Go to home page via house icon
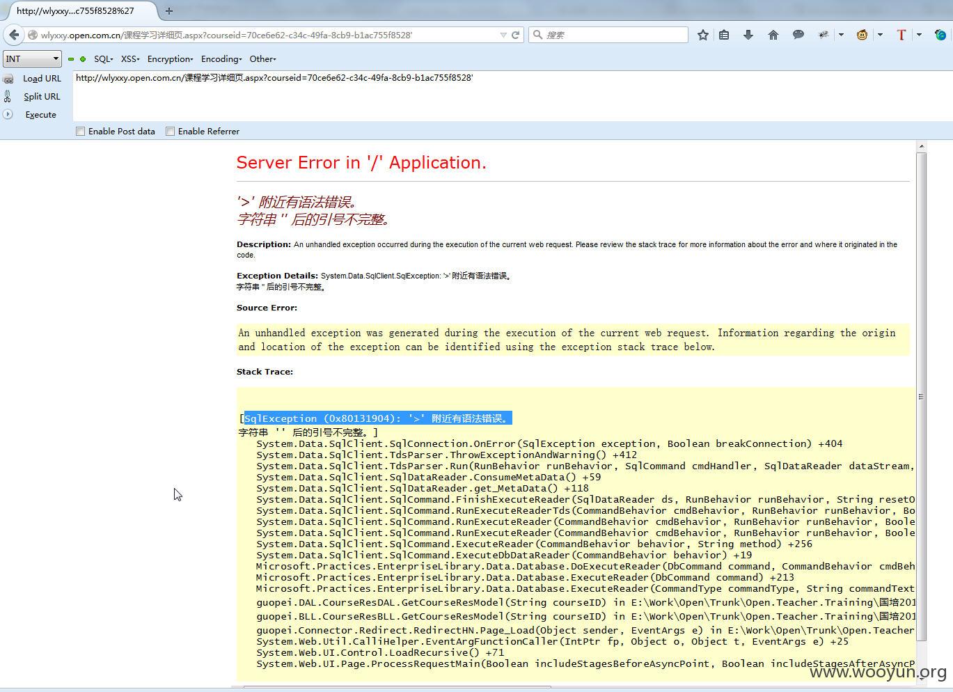Image resolution: width=953 pixels, height=692 pixels. pyautogui.click(x=773, y=35)
